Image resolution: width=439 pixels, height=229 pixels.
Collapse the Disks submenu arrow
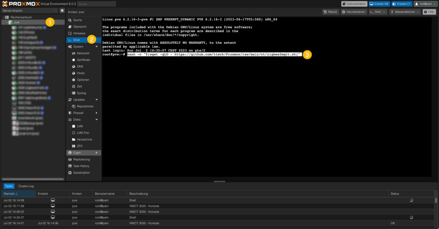click(96, 120)
